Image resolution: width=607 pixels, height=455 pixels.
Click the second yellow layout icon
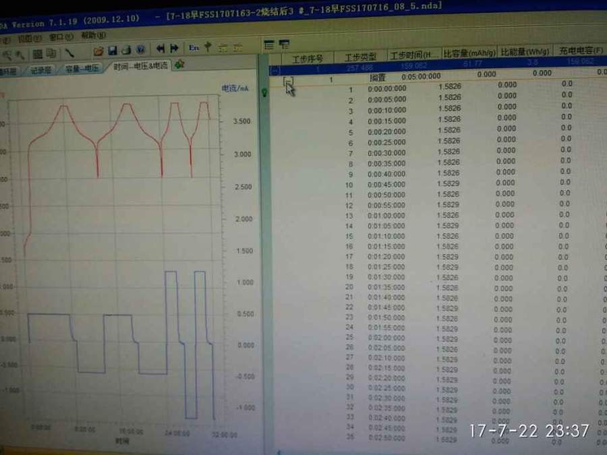[237, 48]
